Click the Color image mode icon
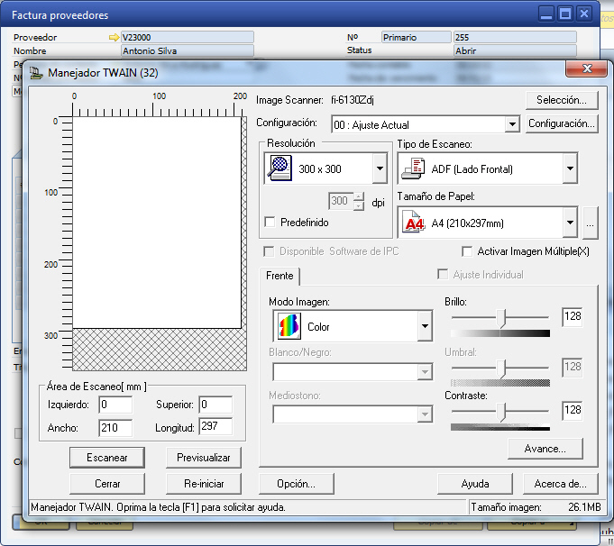Screen dimensions: 614x546 click(289, 326)
